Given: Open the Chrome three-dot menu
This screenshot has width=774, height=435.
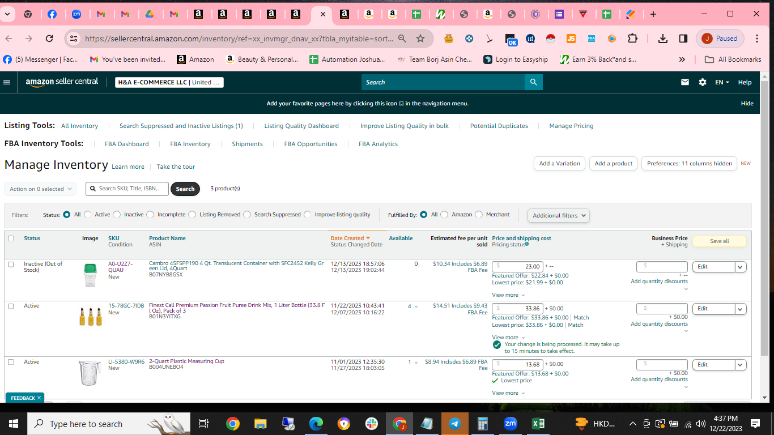Looking at the screenshot, I should coord(757,39).
